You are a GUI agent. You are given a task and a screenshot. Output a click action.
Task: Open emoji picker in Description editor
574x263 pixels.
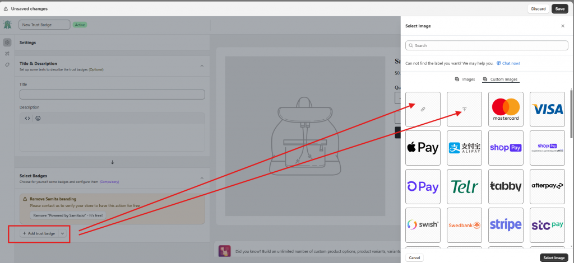click(38, 119)
